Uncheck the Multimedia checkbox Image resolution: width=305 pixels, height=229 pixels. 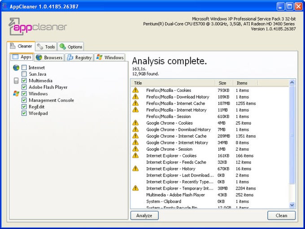click(x=24, y=81)
